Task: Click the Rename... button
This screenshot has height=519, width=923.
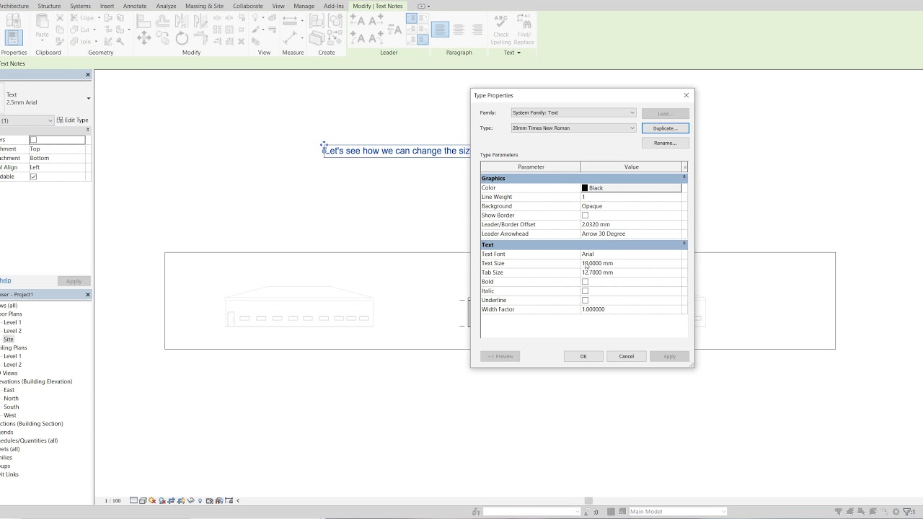Action: coord(665,143)
